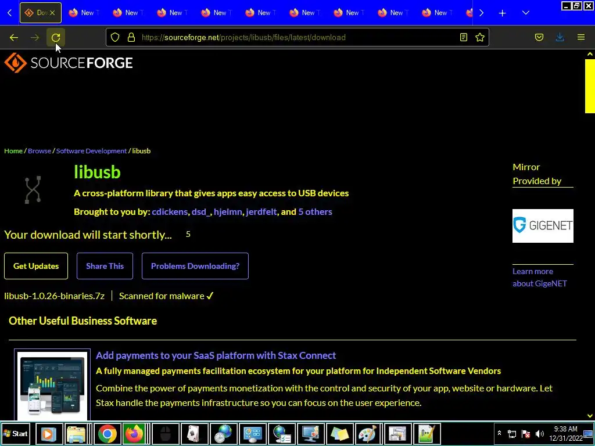Switch to the seventh New Tab
Viewport: 595px width, 446px height.
click(x=349, y=13)
